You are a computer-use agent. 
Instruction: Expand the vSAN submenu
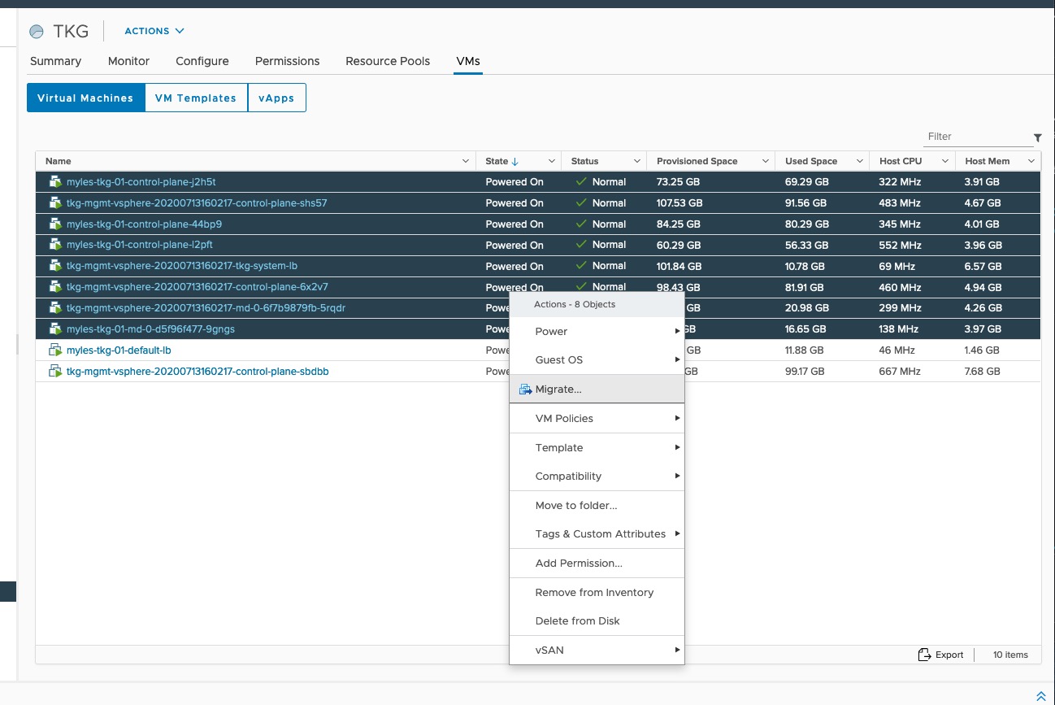coord(597,651)
